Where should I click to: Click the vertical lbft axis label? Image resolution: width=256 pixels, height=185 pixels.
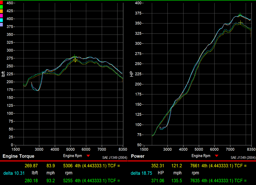coord(3,74)
